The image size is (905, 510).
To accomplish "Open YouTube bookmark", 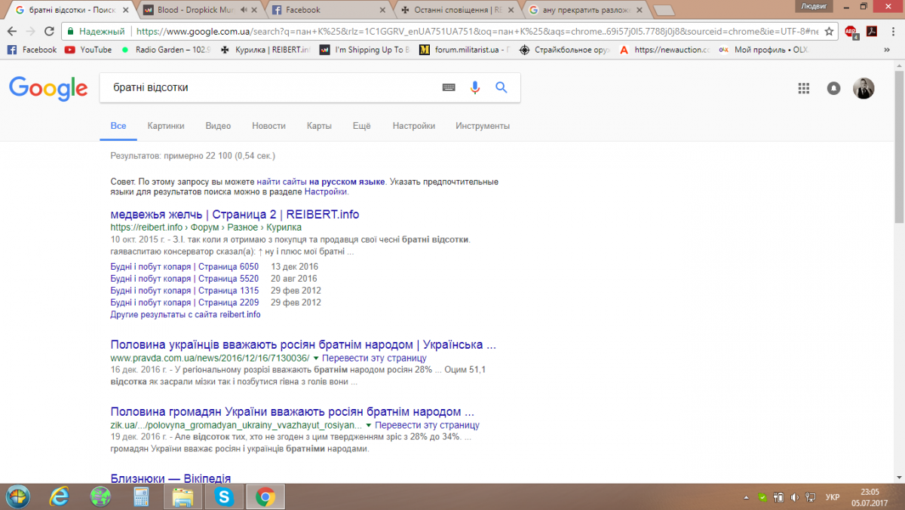I will 88,50.
